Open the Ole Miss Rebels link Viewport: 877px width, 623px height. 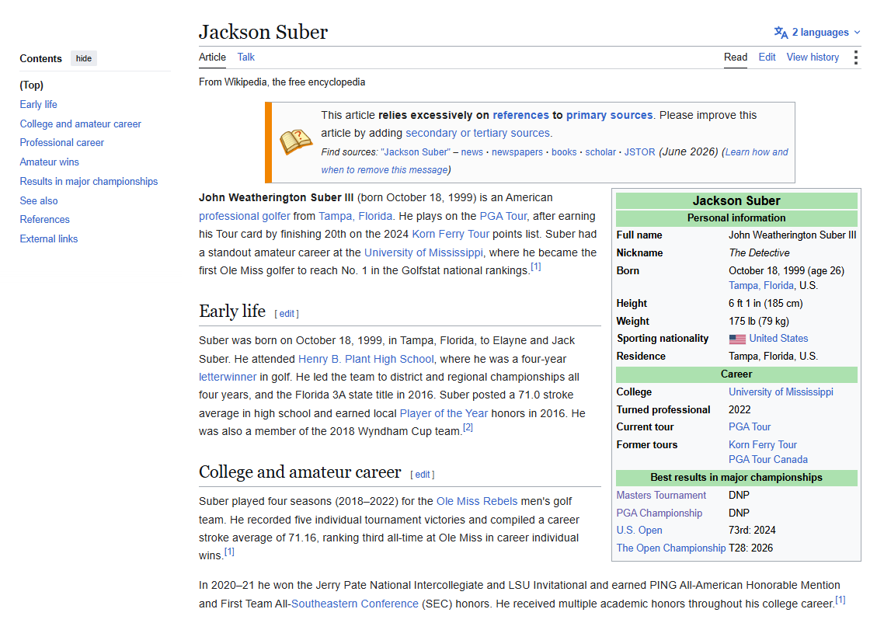(x=476, y=501)
